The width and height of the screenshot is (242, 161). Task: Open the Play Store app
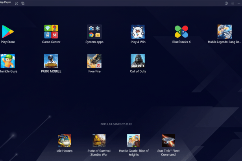pyautogui.click(x=8, y=32)
